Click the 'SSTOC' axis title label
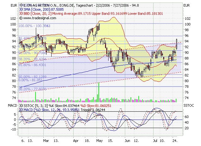This screenshot has height=146, width=201. 188,105
